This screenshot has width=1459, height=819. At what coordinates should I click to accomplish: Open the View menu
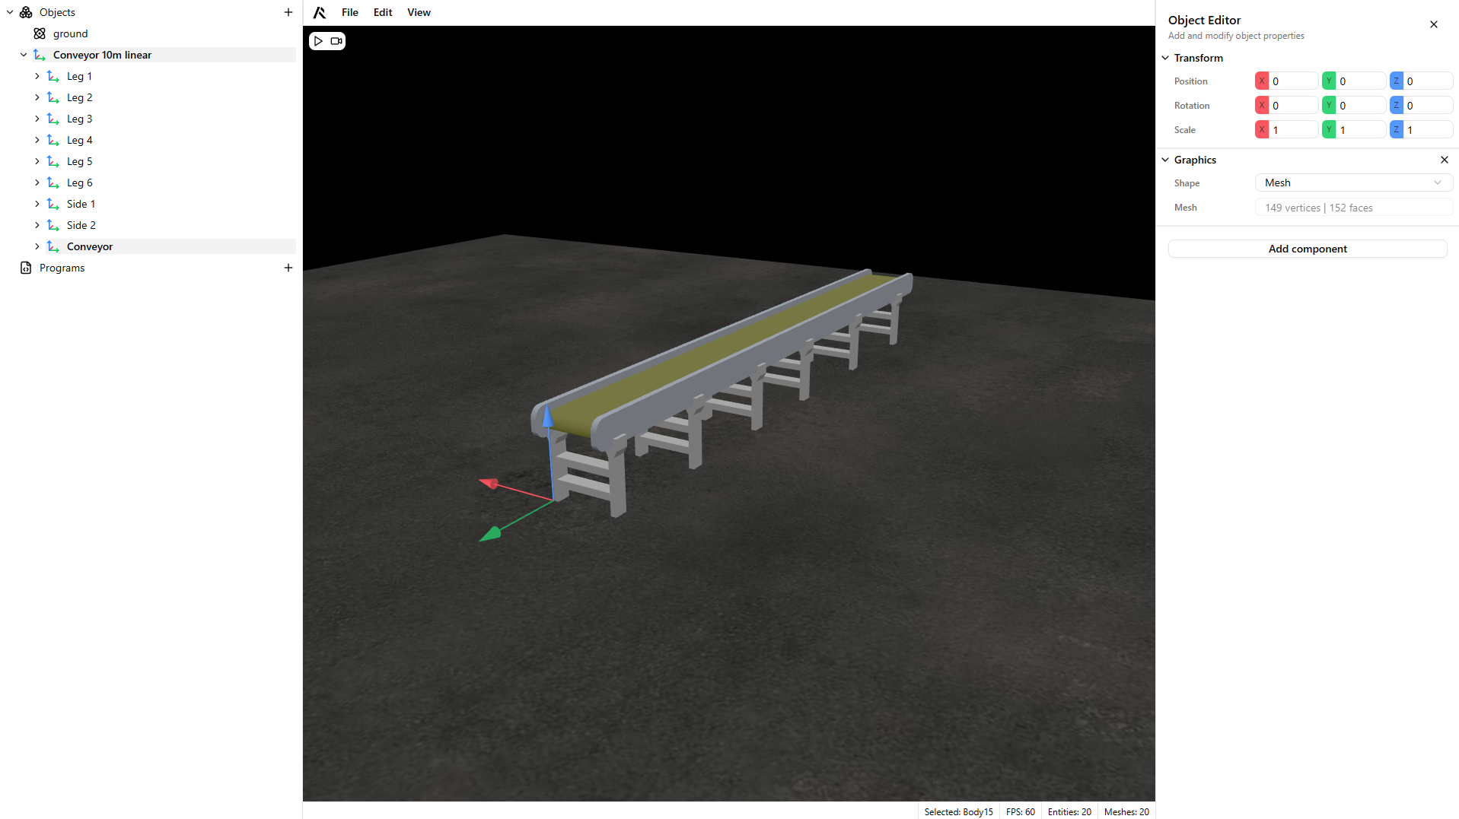click(x=419, y=12)
